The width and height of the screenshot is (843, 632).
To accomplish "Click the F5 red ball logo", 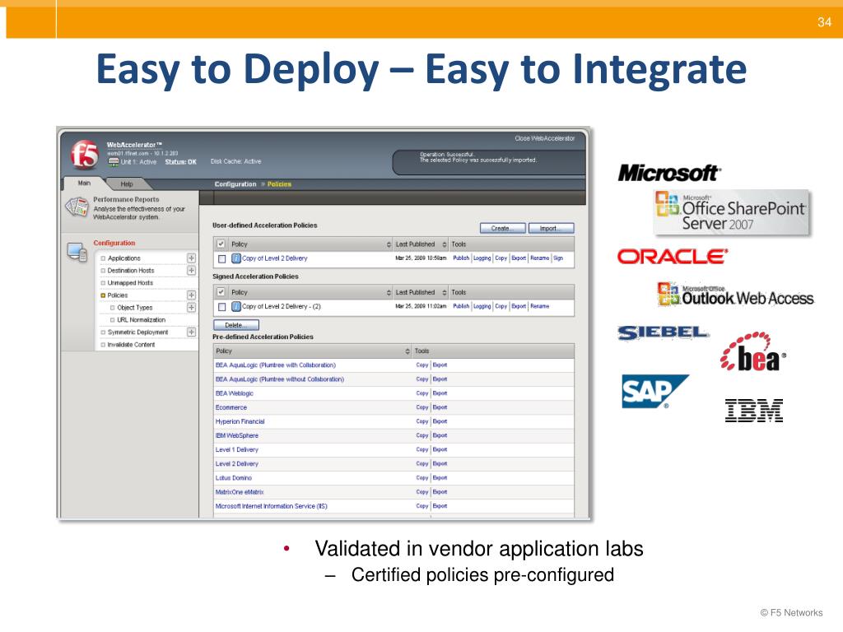I will [x=85, y=154].
